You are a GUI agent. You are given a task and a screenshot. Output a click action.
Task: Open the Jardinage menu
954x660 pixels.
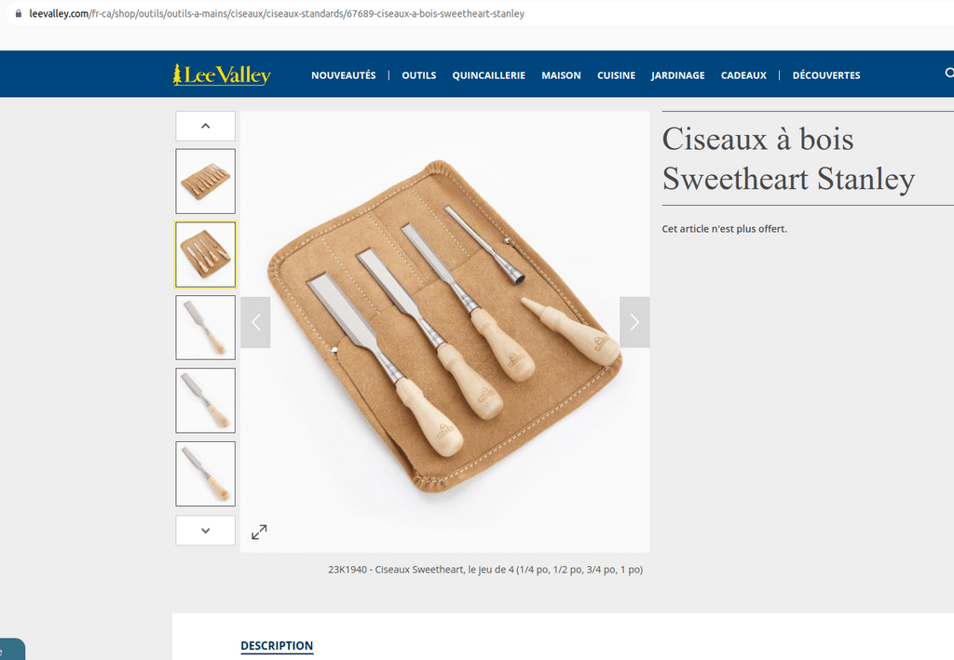[678, 75]
